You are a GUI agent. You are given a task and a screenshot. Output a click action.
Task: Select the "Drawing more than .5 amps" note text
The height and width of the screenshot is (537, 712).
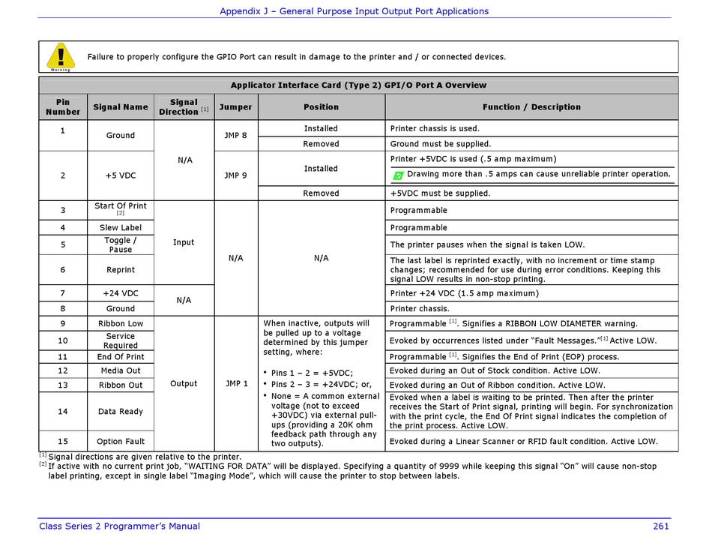[x=539, y=174]
